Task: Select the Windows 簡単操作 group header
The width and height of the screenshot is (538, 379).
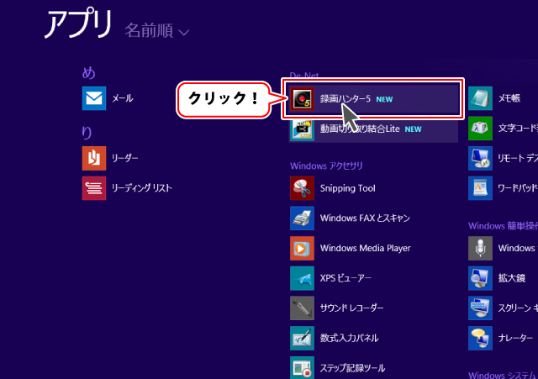Action: pyautogui.click(x=503, y=226)
